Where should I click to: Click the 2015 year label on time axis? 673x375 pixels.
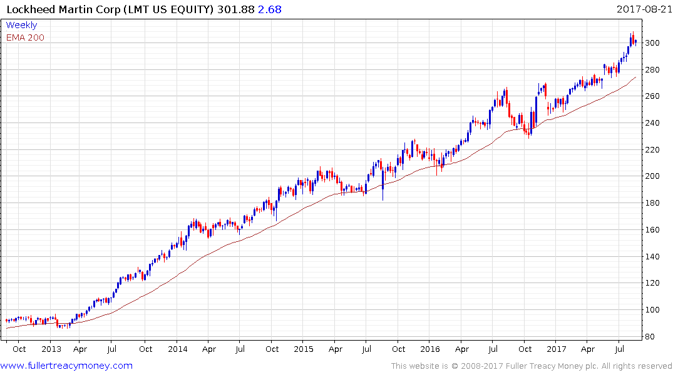click(x=304, y=349)
